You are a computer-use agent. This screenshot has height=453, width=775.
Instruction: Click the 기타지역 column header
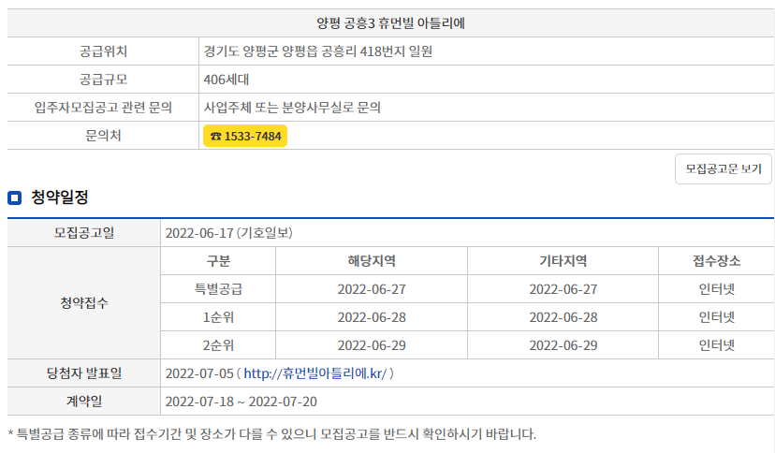563,261
